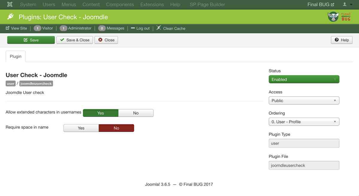Set Require space in name to Yes

pos(81,128)
